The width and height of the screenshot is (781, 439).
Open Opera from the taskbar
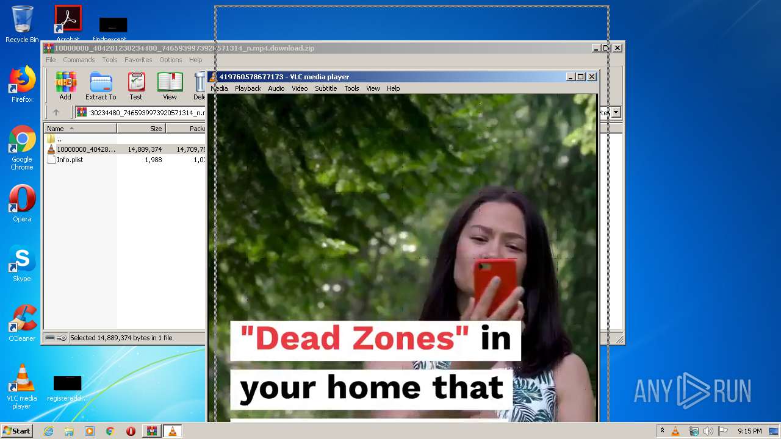tap(131, 431)
